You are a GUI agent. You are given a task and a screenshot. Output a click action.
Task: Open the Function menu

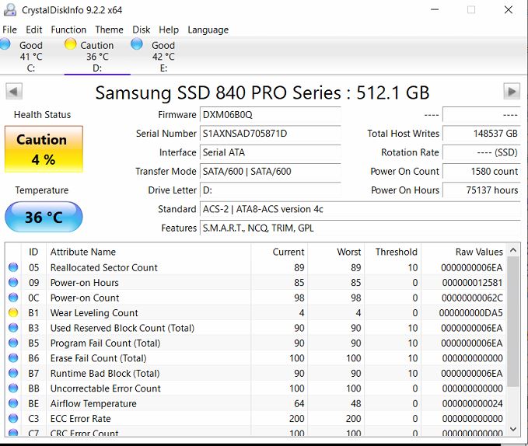tap(68, 30)
